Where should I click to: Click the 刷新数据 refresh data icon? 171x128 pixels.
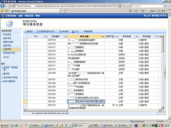coord(83,31)
